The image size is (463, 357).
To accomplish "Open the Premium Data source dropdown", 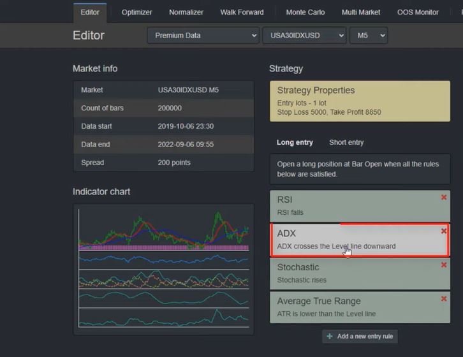I will click(203, 36).
